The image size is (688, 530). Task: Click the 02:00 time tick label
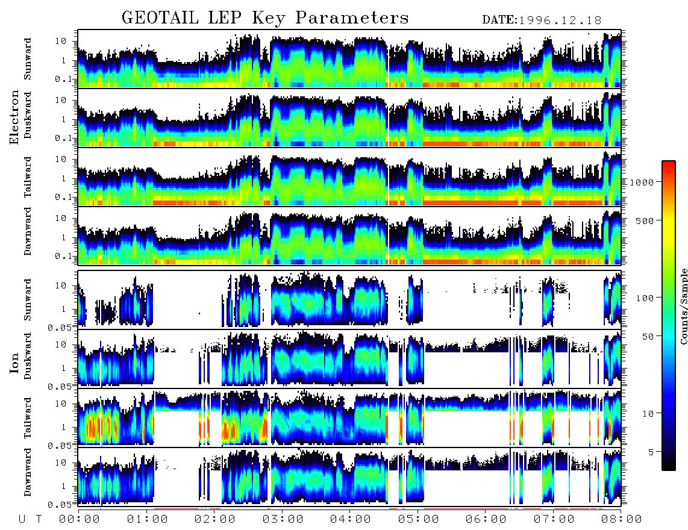click(x=215, y=520)
